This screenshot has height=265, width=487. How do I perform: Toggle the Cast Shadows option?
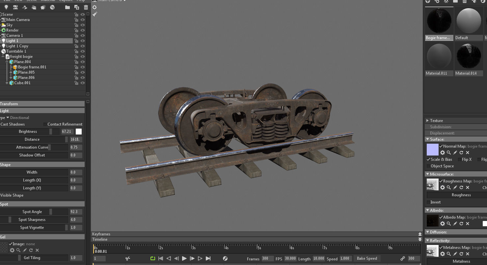point(13,124)
